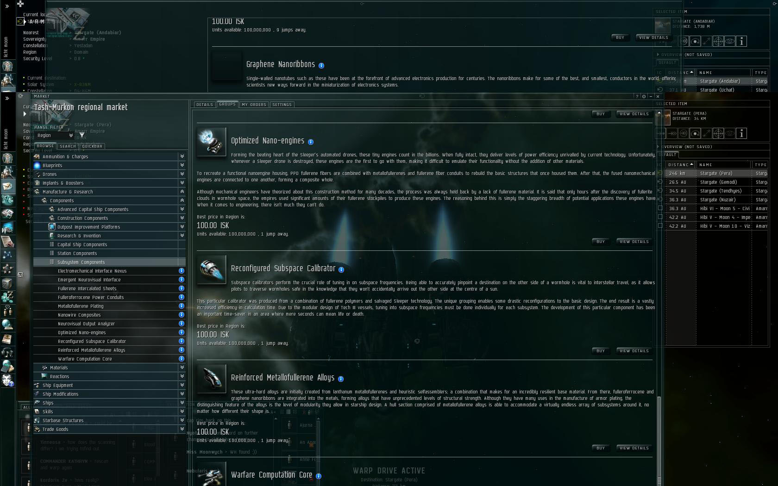Show info for Optimized Nano-engines heading
The width and height of the screenshot is (778, 486).
311,142
